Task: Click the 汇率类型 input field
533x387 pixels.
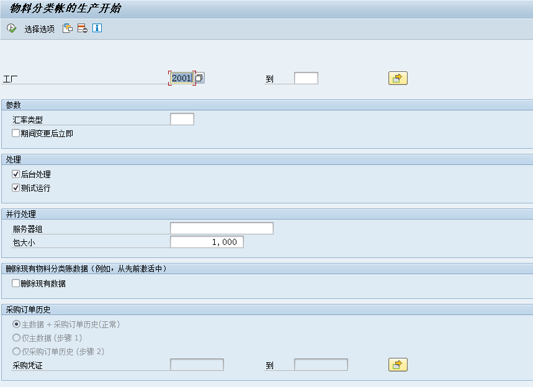Action: tap(182, 119)
